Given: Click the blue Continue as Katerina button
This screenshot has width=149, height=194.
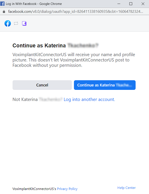Looking at the screenshot, I should click(x=105, y=85).
